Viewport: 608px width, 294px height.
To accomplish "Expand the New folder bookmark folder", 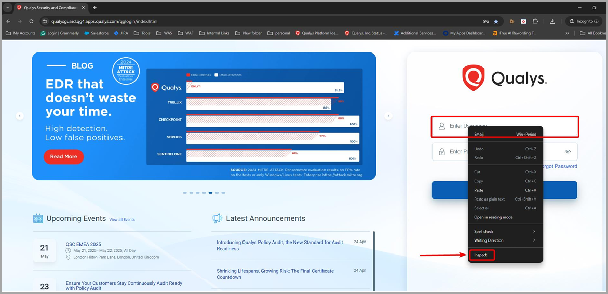I will pyautogui.click(x=248, y=33).
